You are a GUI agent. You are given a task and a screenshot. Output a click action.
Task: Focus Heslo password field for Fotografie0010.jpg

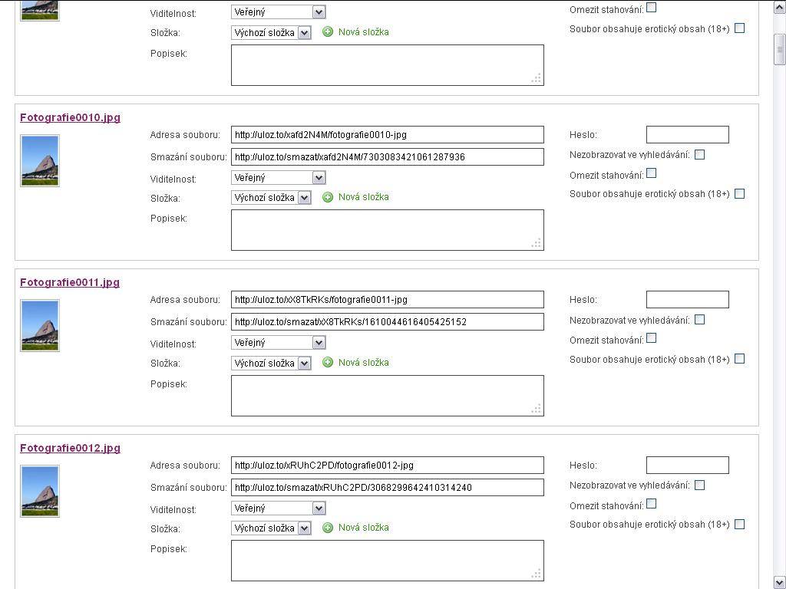[x=688, y=135]
